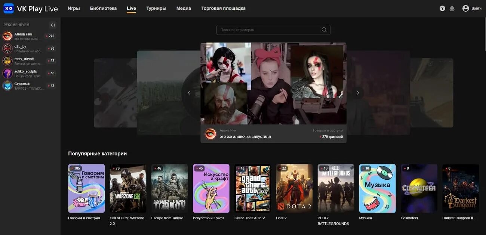
Task: Click Escape from Tarkov caption link
Action: click(x=167, y=218)
